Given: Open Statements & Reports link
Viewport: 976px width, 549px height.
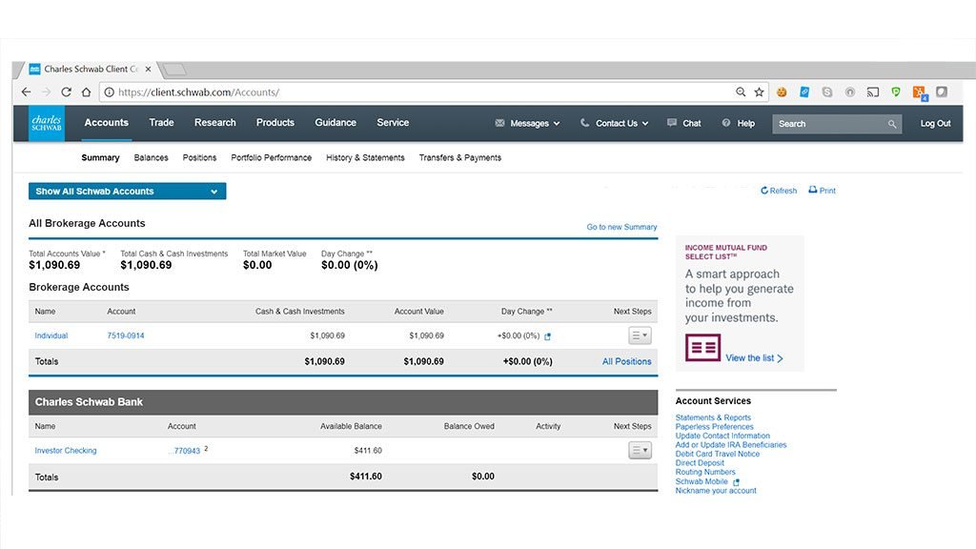Looking at the screenshot, I should tap(713, 417).
